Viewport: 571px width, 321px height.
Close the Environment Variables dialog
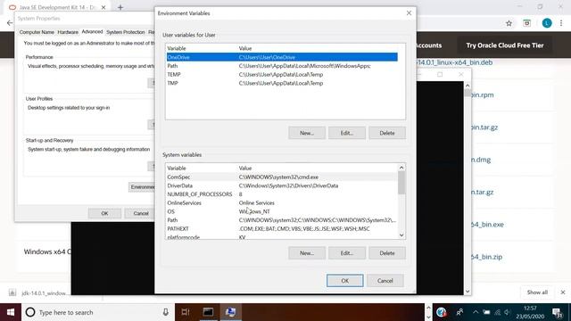coord(409,13)
